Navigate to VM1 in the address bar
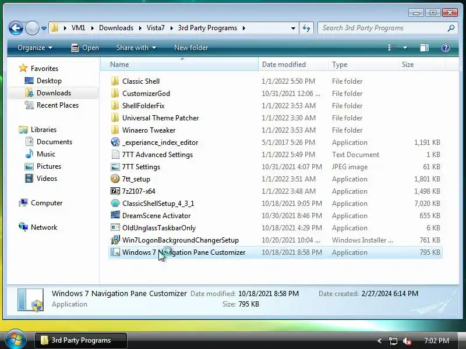This screenshot has height=349, width=466. click(x=78, y=28)
